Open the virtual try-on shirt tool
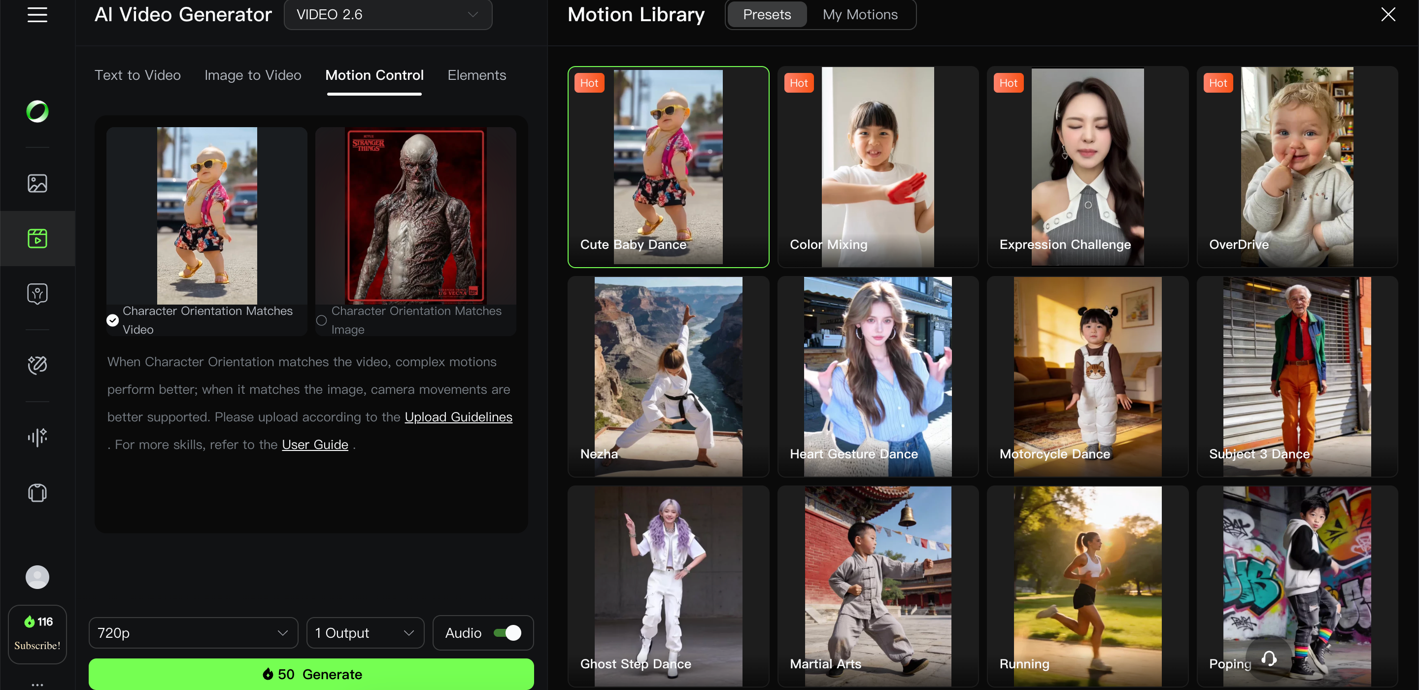Image resolution: width=1419 pixels, height=690 pixels. pyautogui.click(x=37, y=493)
